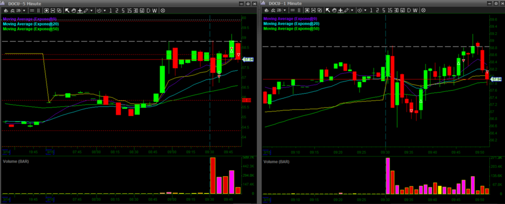Toggle Weekly (W) timeframe on 5 Minute chart

tap(155, 10)
